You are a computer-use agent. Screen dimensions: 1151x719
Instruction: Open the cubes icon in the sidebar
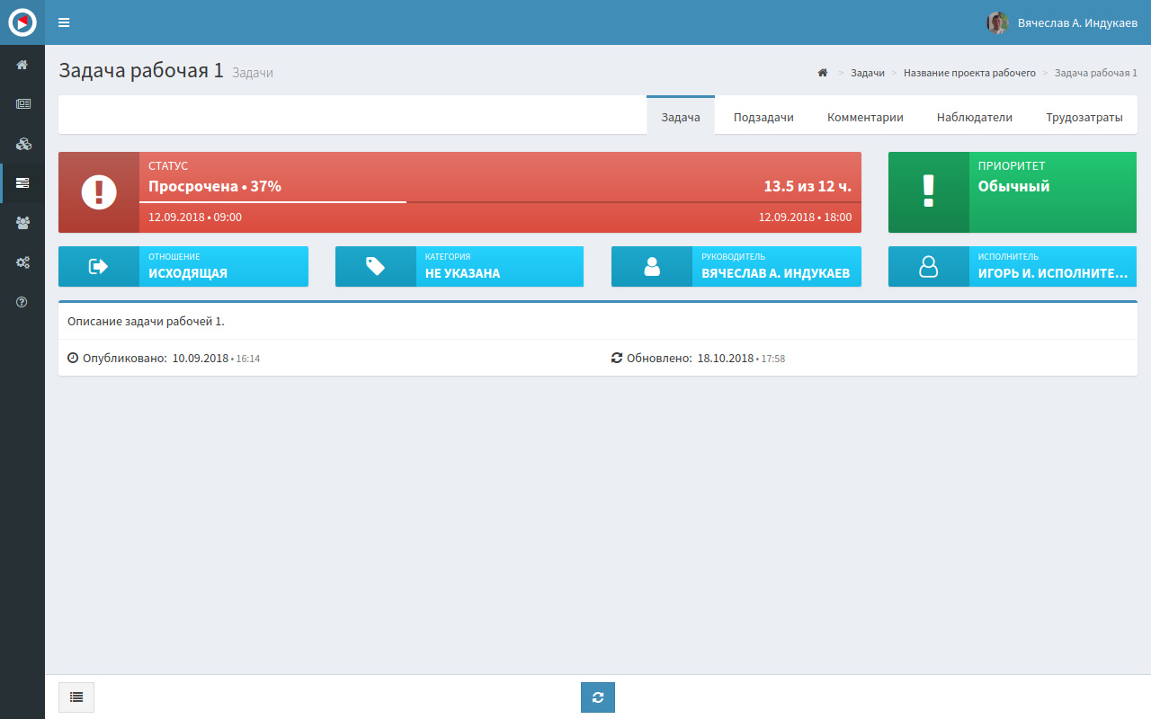click(23, 144)
